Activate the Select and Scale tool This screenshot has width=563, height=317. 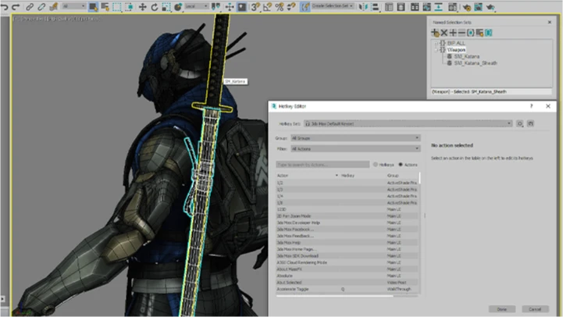(166, 6)
